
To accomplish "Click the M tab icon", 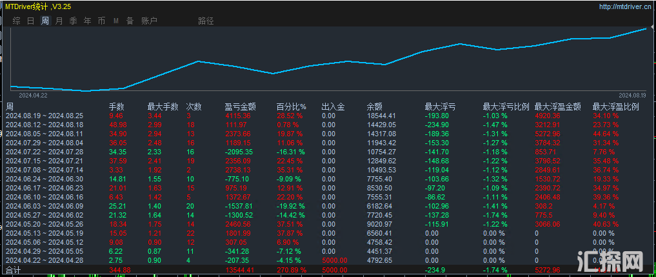I will coord(116,21).
